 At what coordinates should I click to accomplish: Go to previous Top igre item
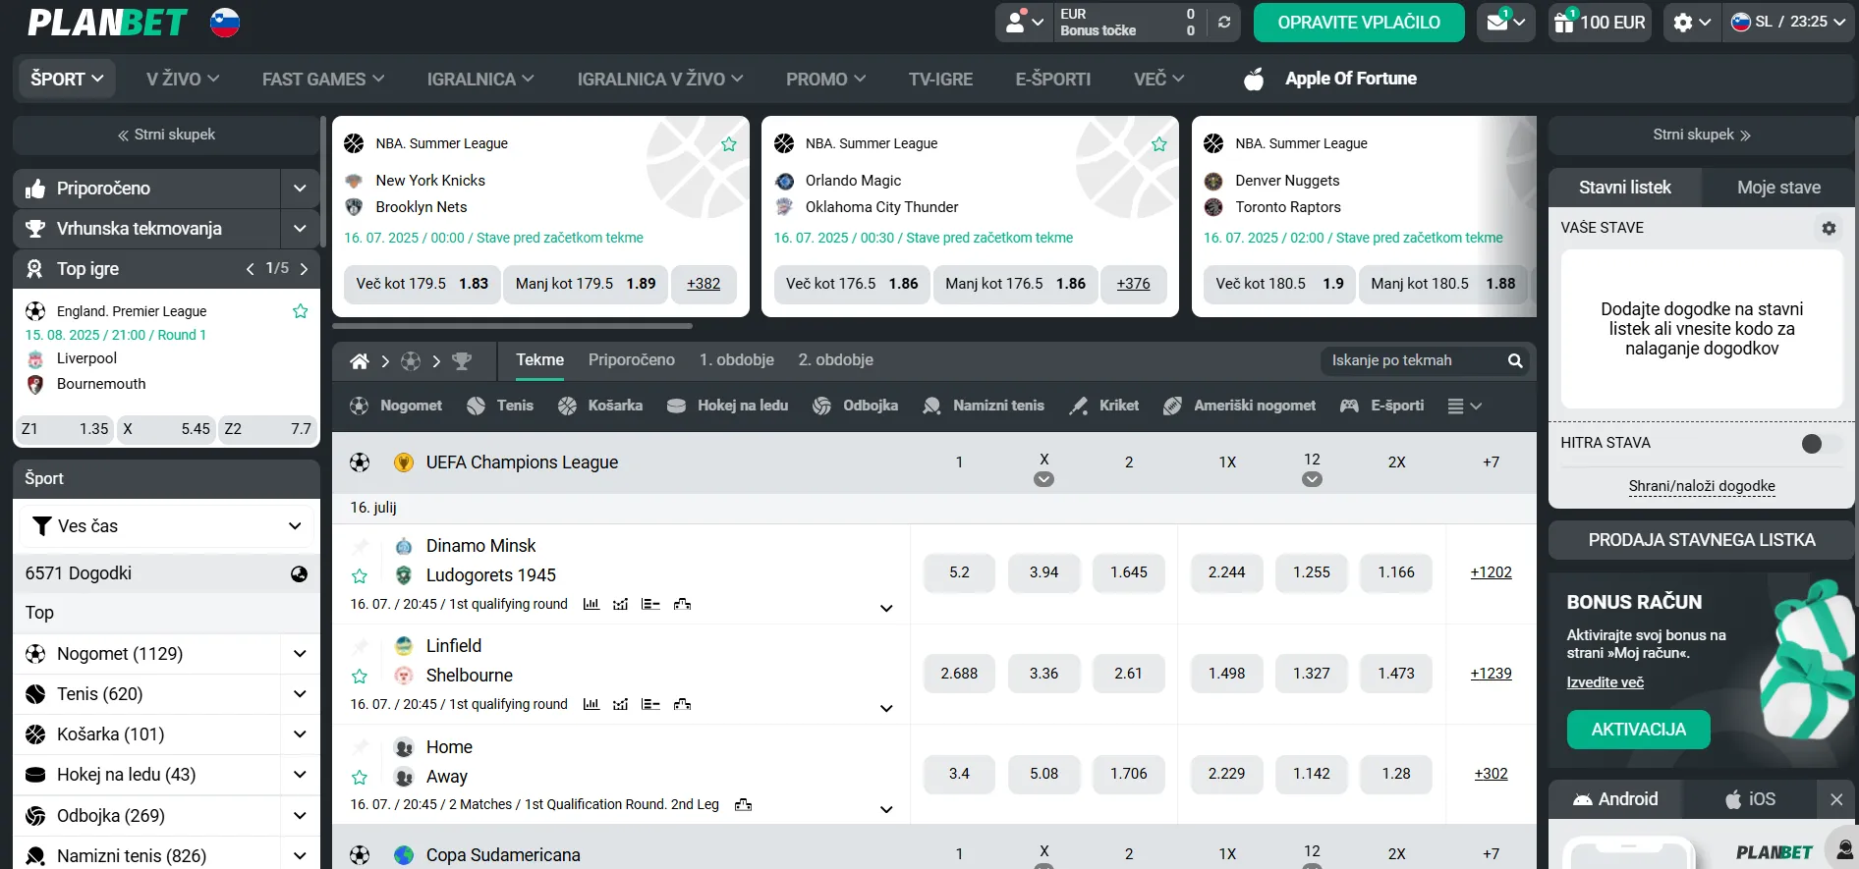[251, 269]
